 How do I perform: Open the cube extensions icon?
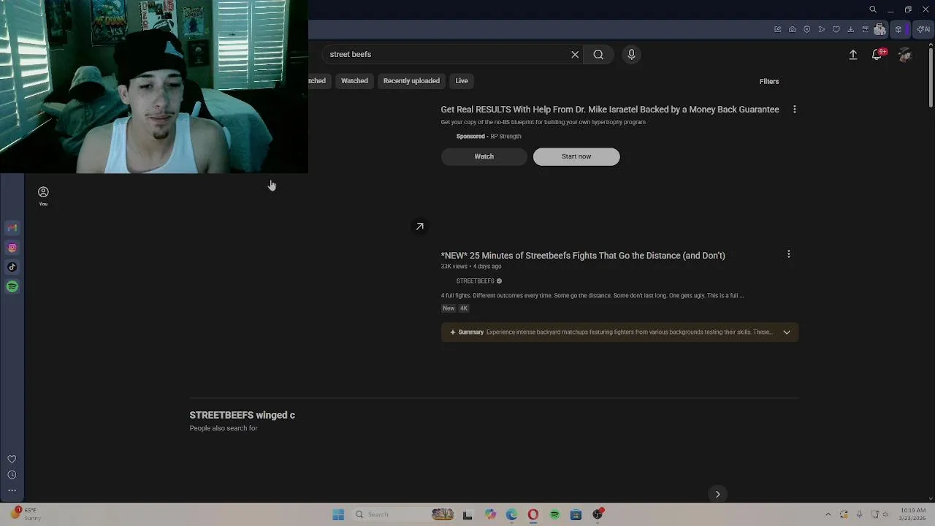coord(899,29)
